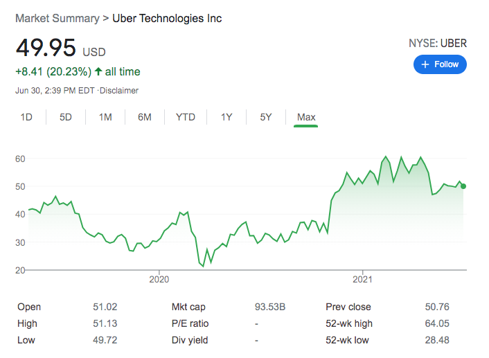Click the plus icon in Follow button
489x358 pixels.
tap(425, 64)
